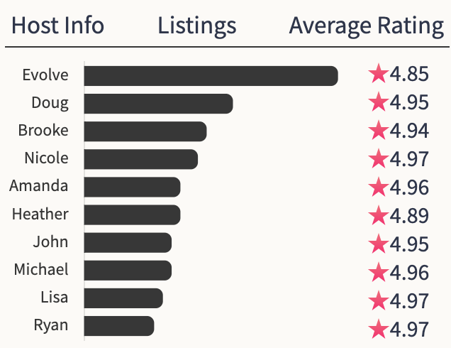Screen dimensions: 451x348
Task: Open host name Evolve
Action: click(45, 75)
